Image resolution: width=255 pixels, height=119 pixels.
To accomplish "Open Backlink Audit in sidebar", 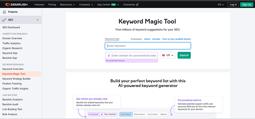I will click(10, 104).
